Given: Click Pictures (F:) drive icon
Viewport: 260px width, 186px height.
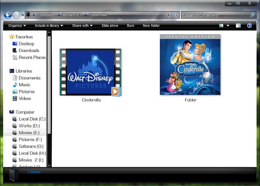Looking at the screenshot, I should (15, 139).
